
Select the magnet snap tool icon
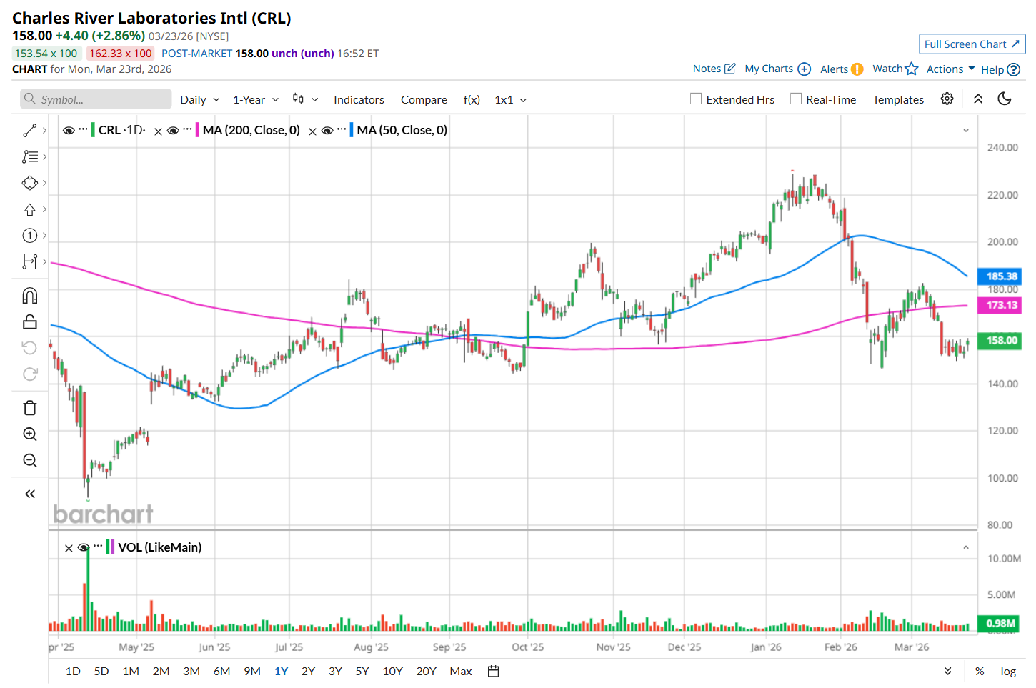coord(29,296)
